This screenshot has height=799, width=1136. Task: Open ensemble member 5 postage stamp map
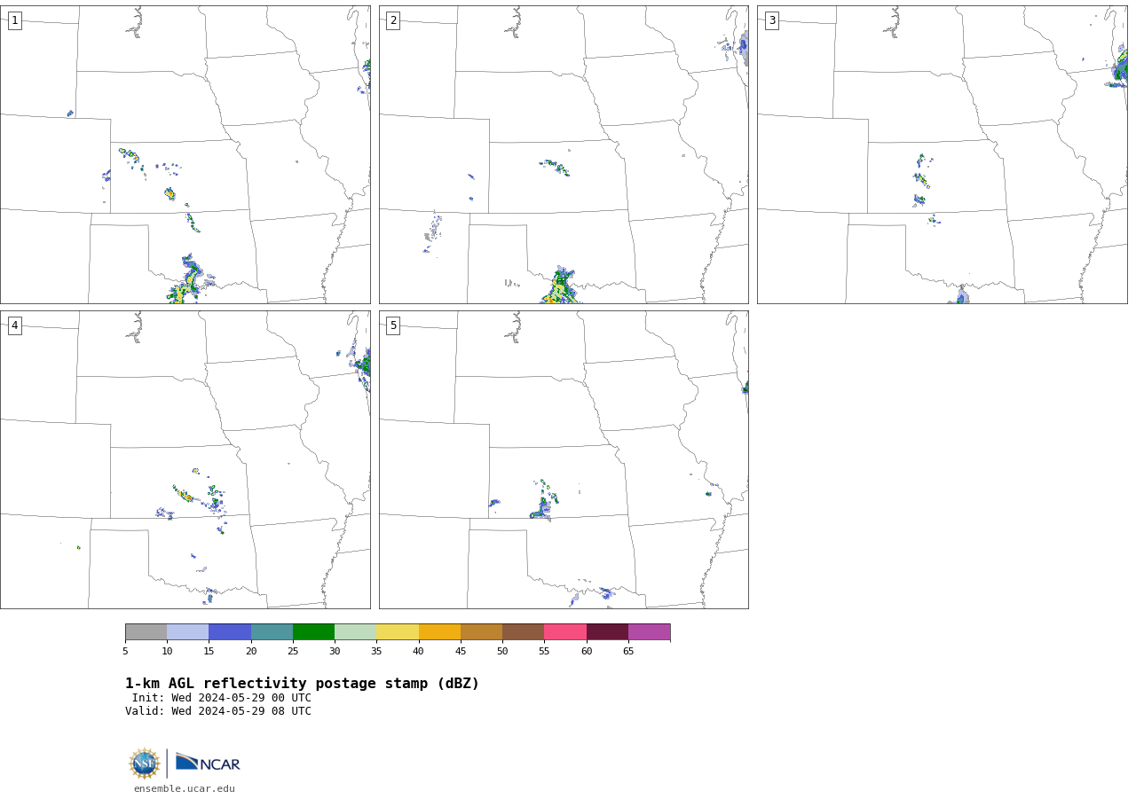point(564,459)
